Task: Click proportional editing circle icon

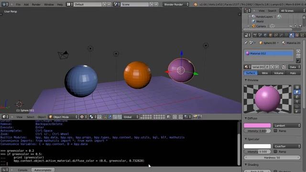Action: [175, 117]
